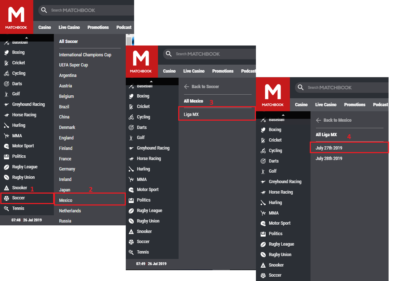This screenshot has width=394, height=281.
Task: Select Golf icon in left sidebar
Action: pyautogui.click(x=7, y=94)
